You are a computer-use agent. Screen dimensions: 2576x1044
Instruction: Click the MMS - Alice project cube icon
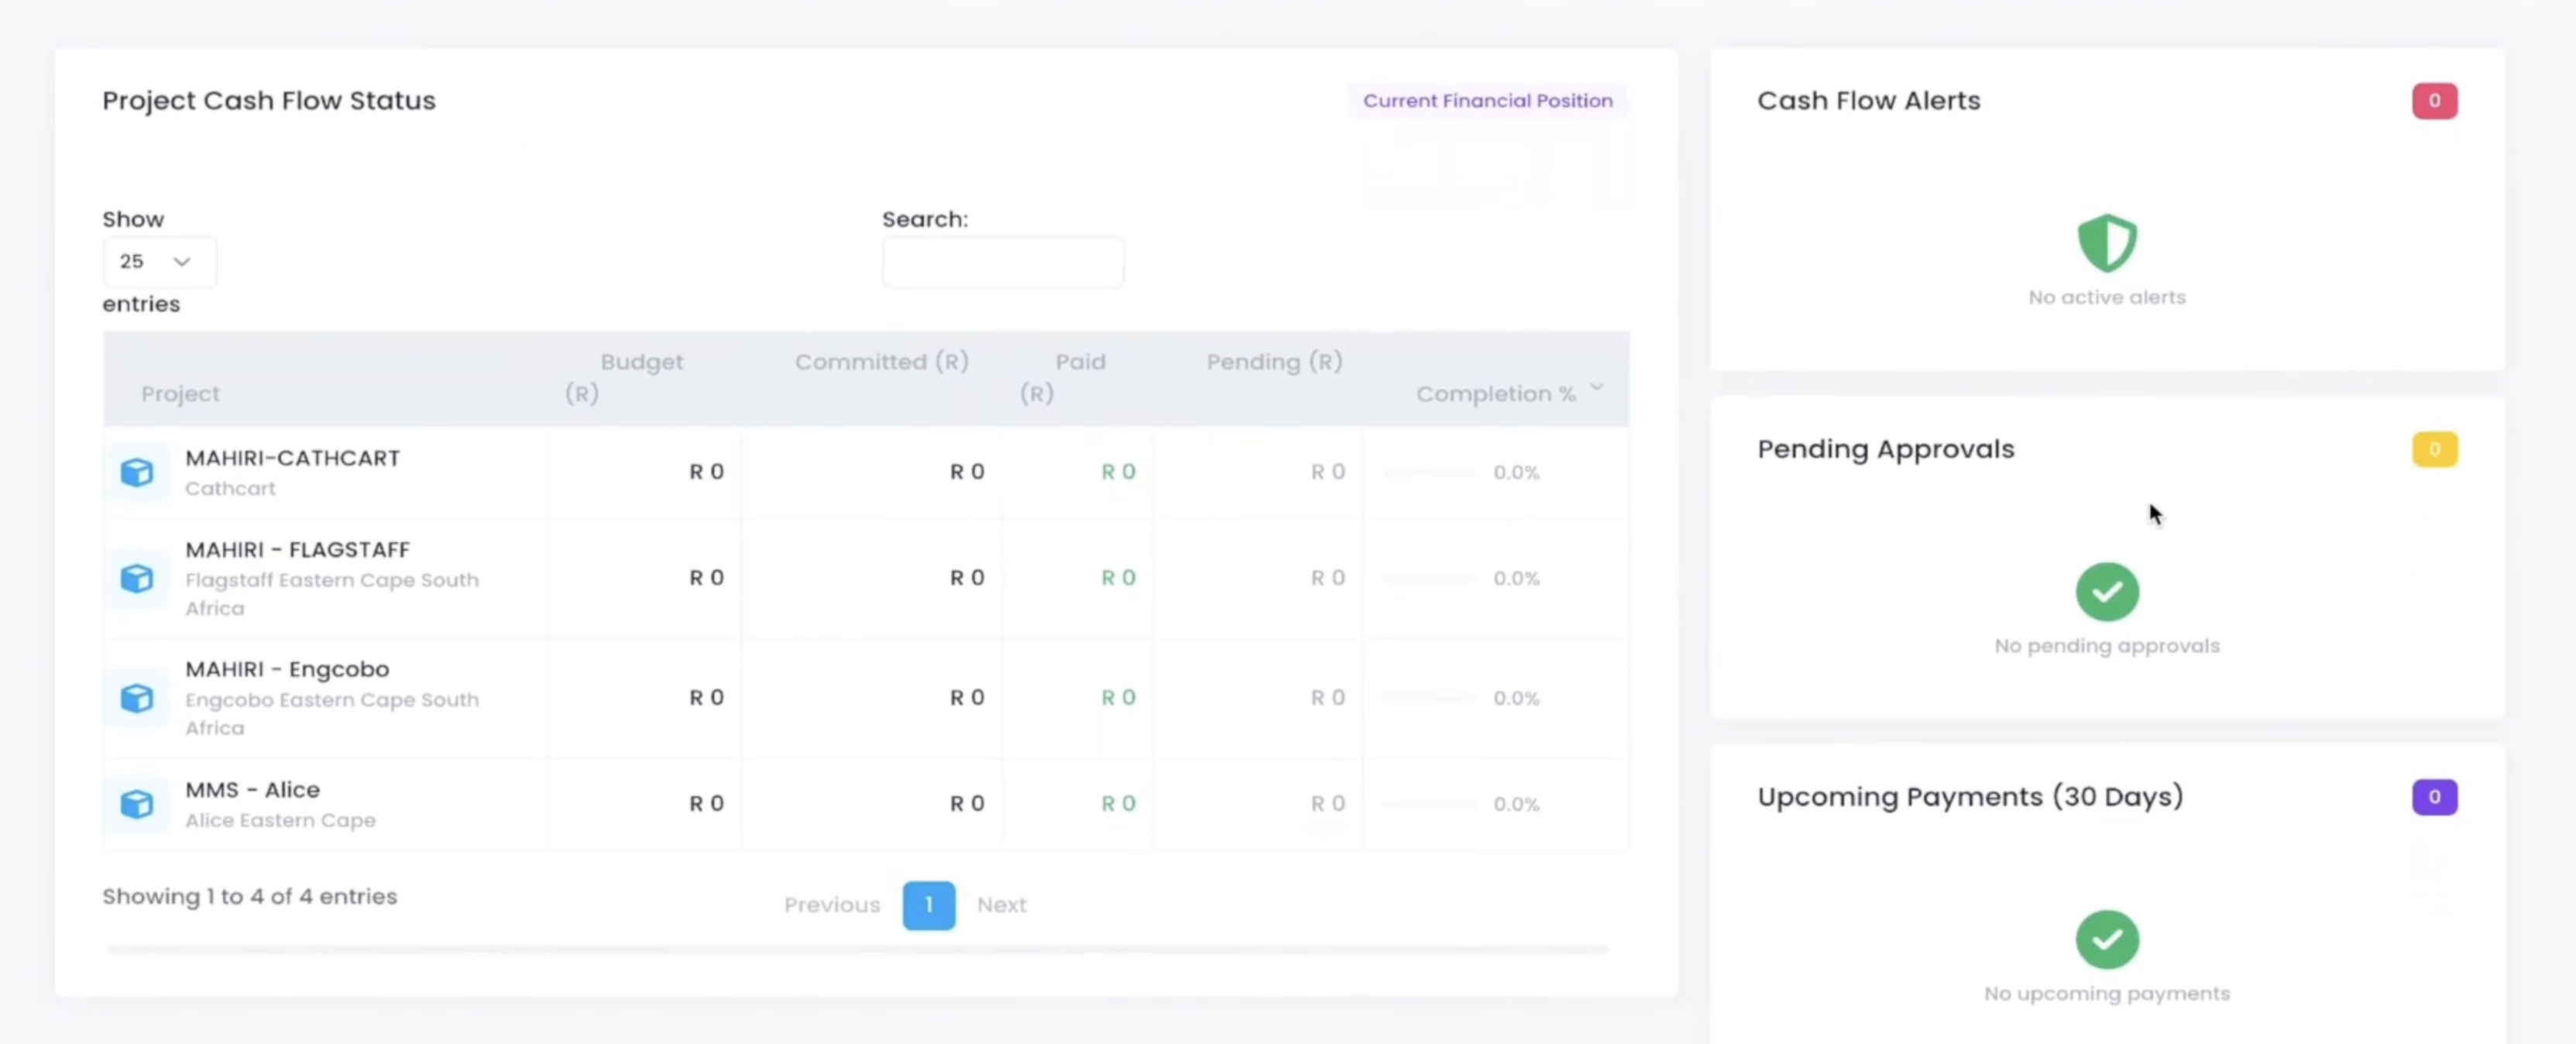tap(137, 804)
